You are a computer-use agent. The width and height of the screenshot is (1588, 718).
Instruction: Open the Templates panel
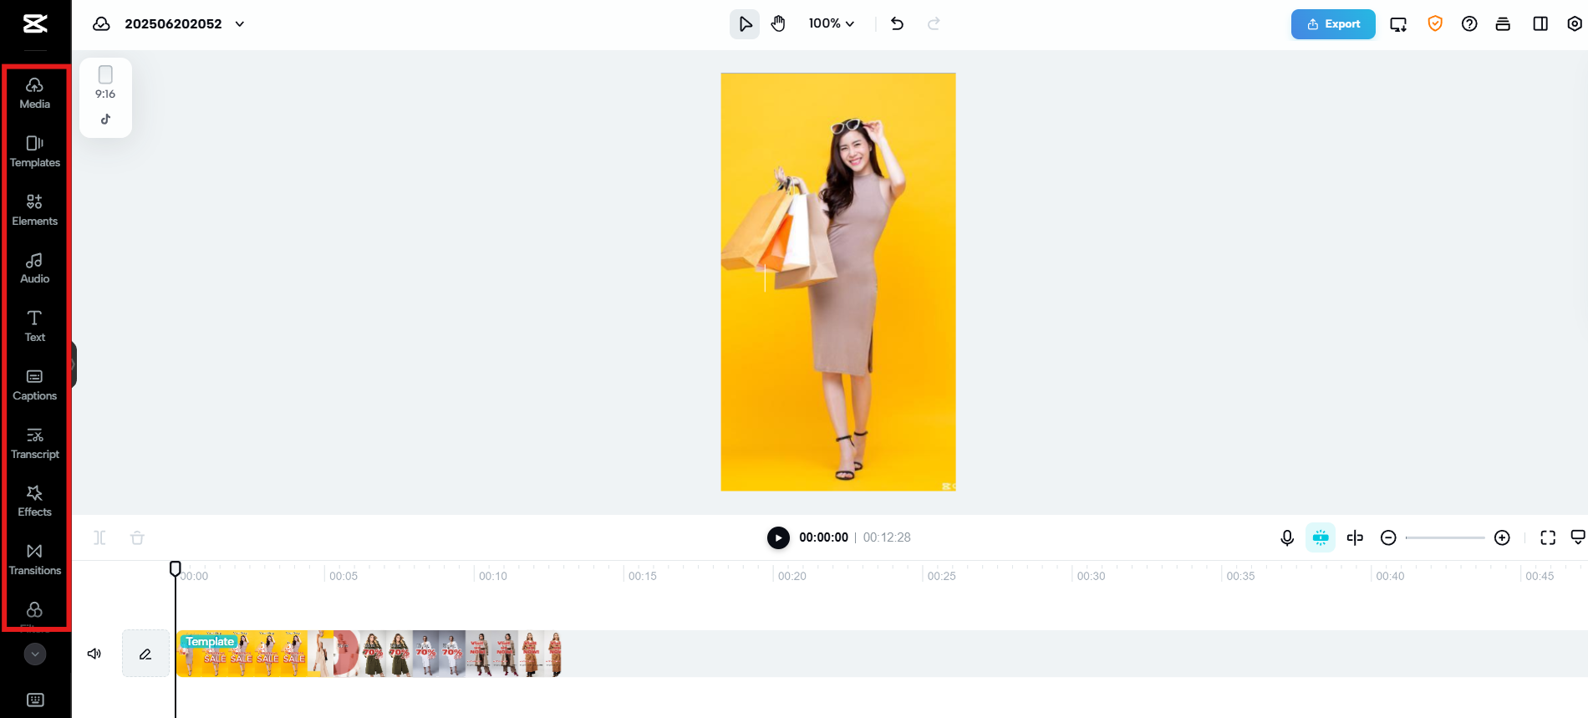pos(35,151)
